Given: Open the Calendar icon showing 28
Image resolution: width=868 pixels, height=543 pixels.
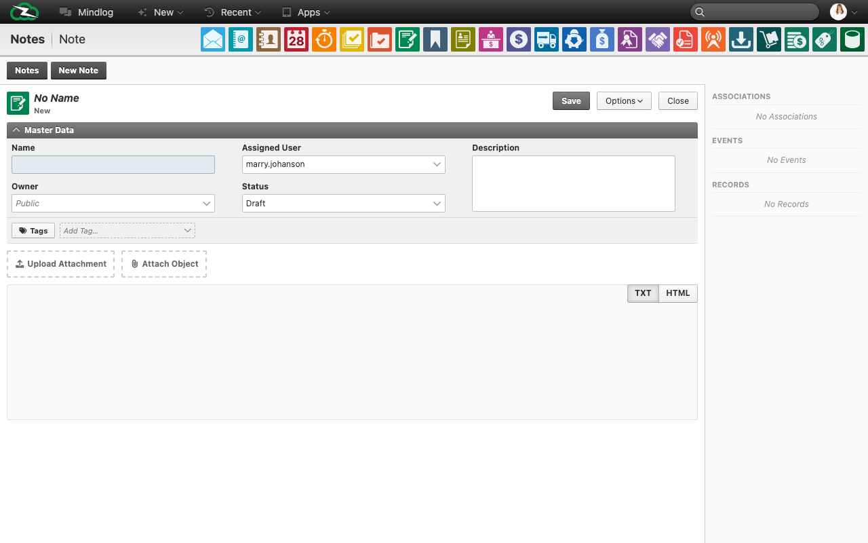Looking at the screenshot, I should tap(296, 39).
